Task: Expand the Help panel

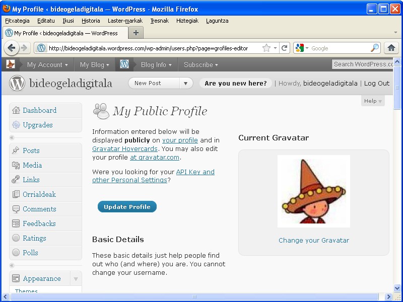Action: click(373, 101)
